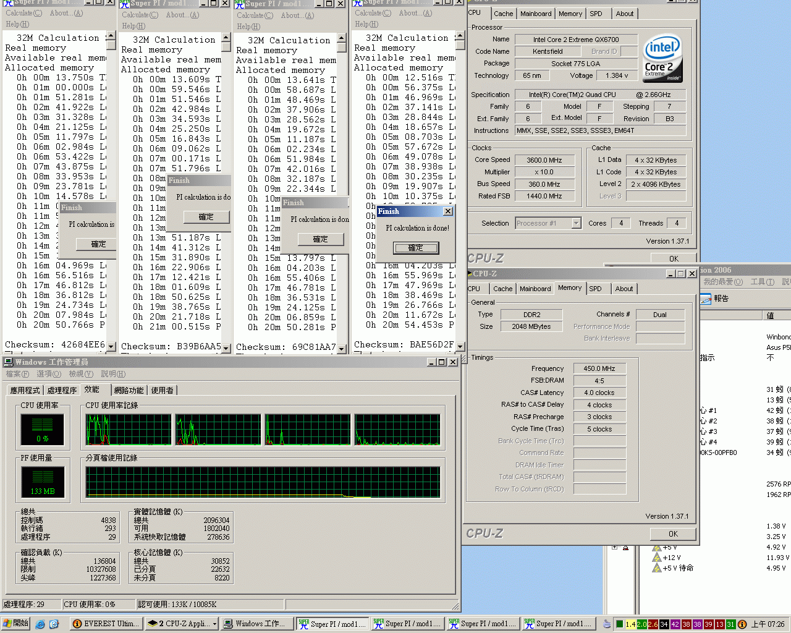Select the +12 V voltage icon in EVEREST
The height and width of the screenshot is (633, 791).
click(x=657, y=558)
